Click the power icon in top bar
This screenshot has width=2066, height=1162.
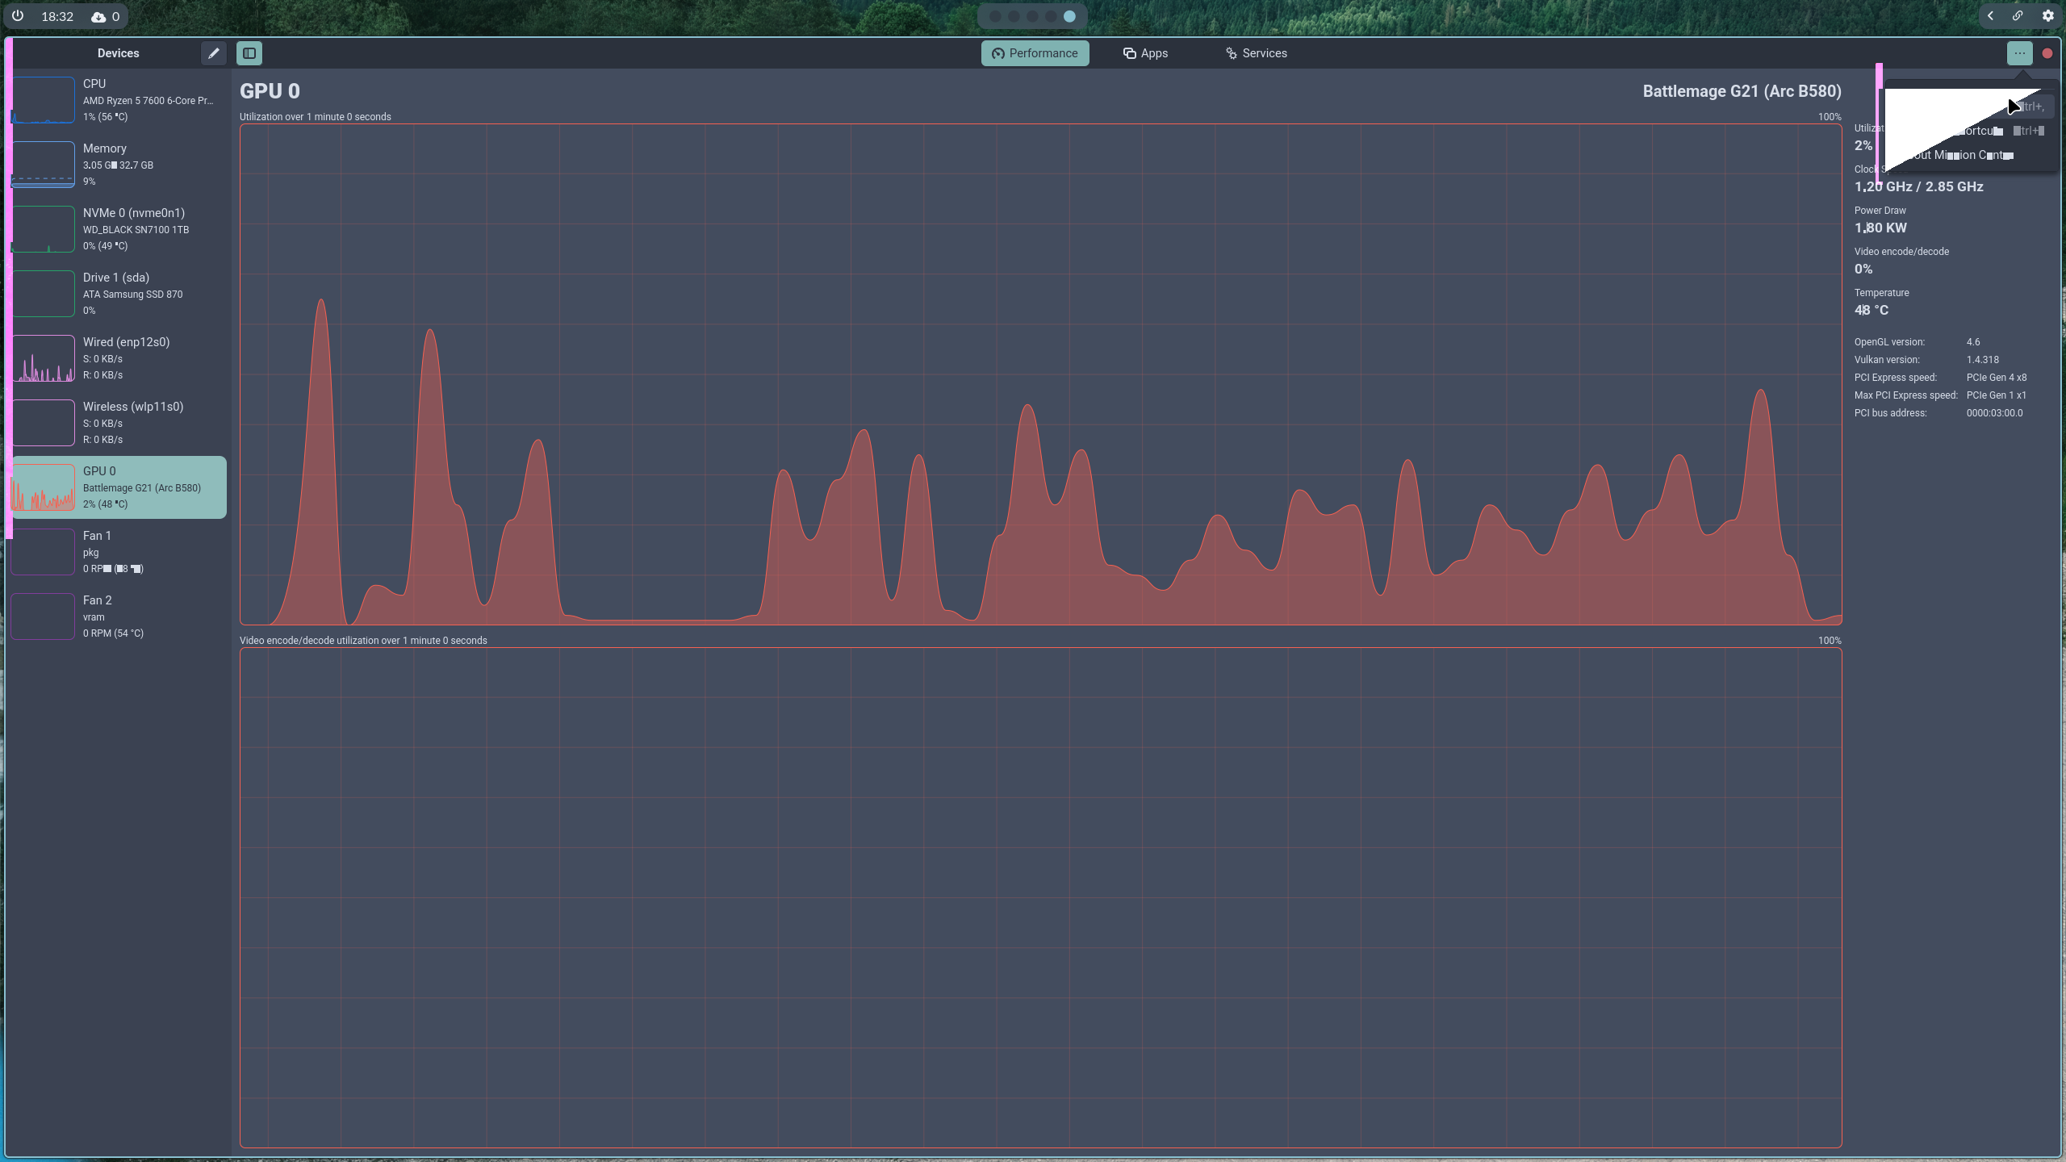(18, 16)
